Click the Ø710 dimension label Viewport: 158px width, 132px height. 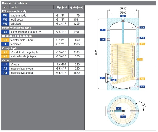pyautogui.click(x=123, y=9)
